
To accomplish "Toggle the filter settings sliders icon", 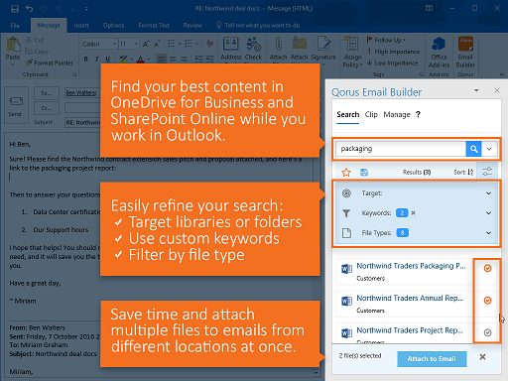I will pyautogui.click(x=487, y=172).
